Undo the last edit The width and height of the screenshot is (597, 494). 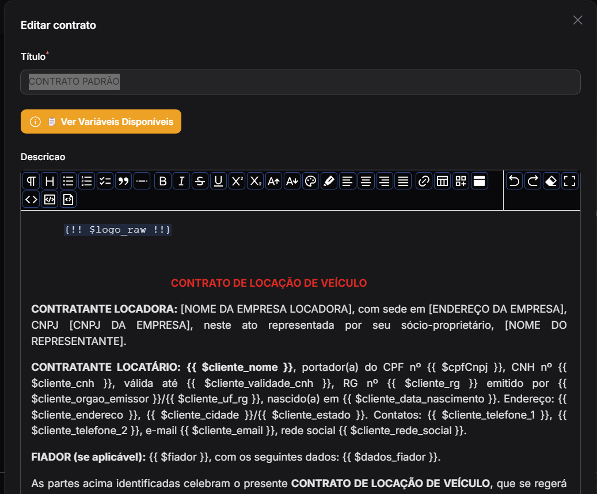point(514,181)
